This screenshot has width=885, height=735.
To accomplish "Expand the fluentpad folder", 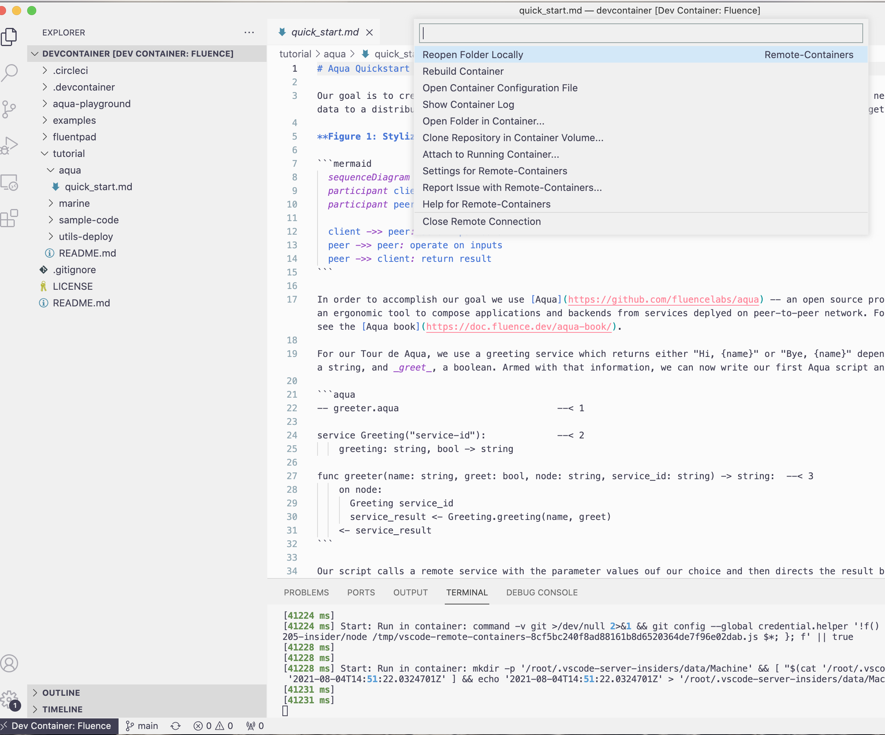I will point(146,137).
